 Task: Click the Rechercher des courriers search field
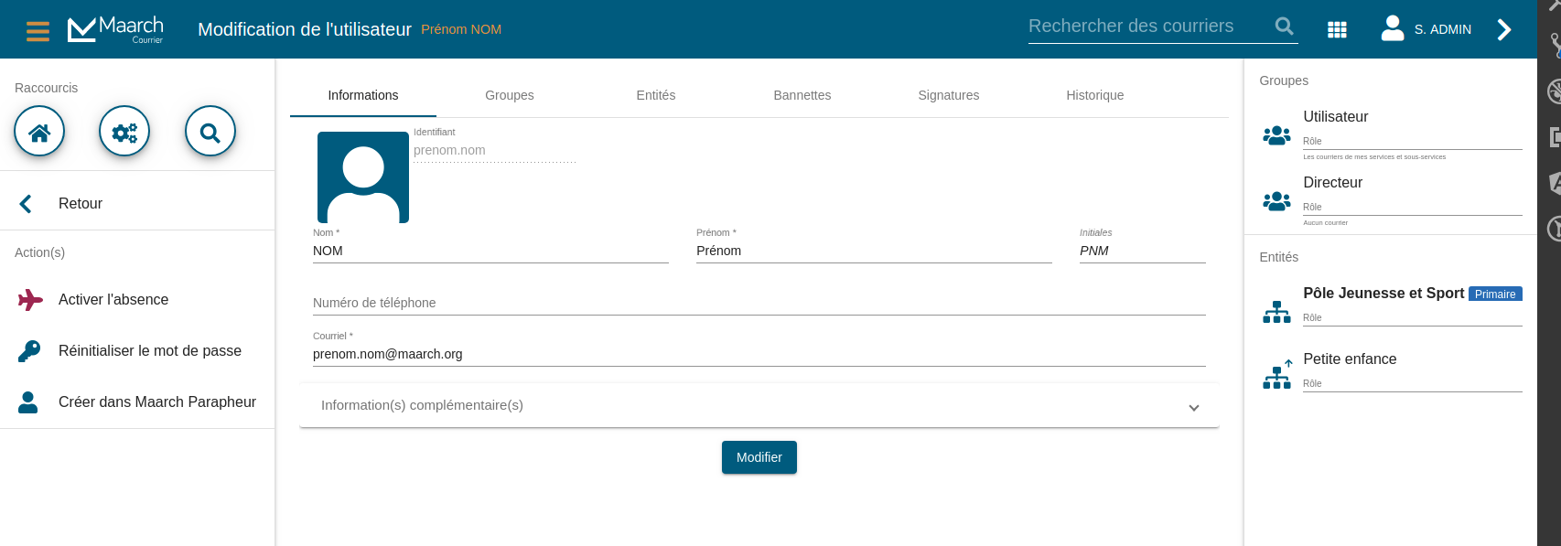[x=1147, y=27]
